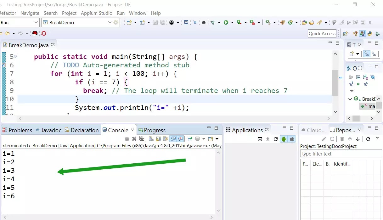
Task: Open the BreakDemo launch configuration dropdown
Action: (x=110, y=22)
